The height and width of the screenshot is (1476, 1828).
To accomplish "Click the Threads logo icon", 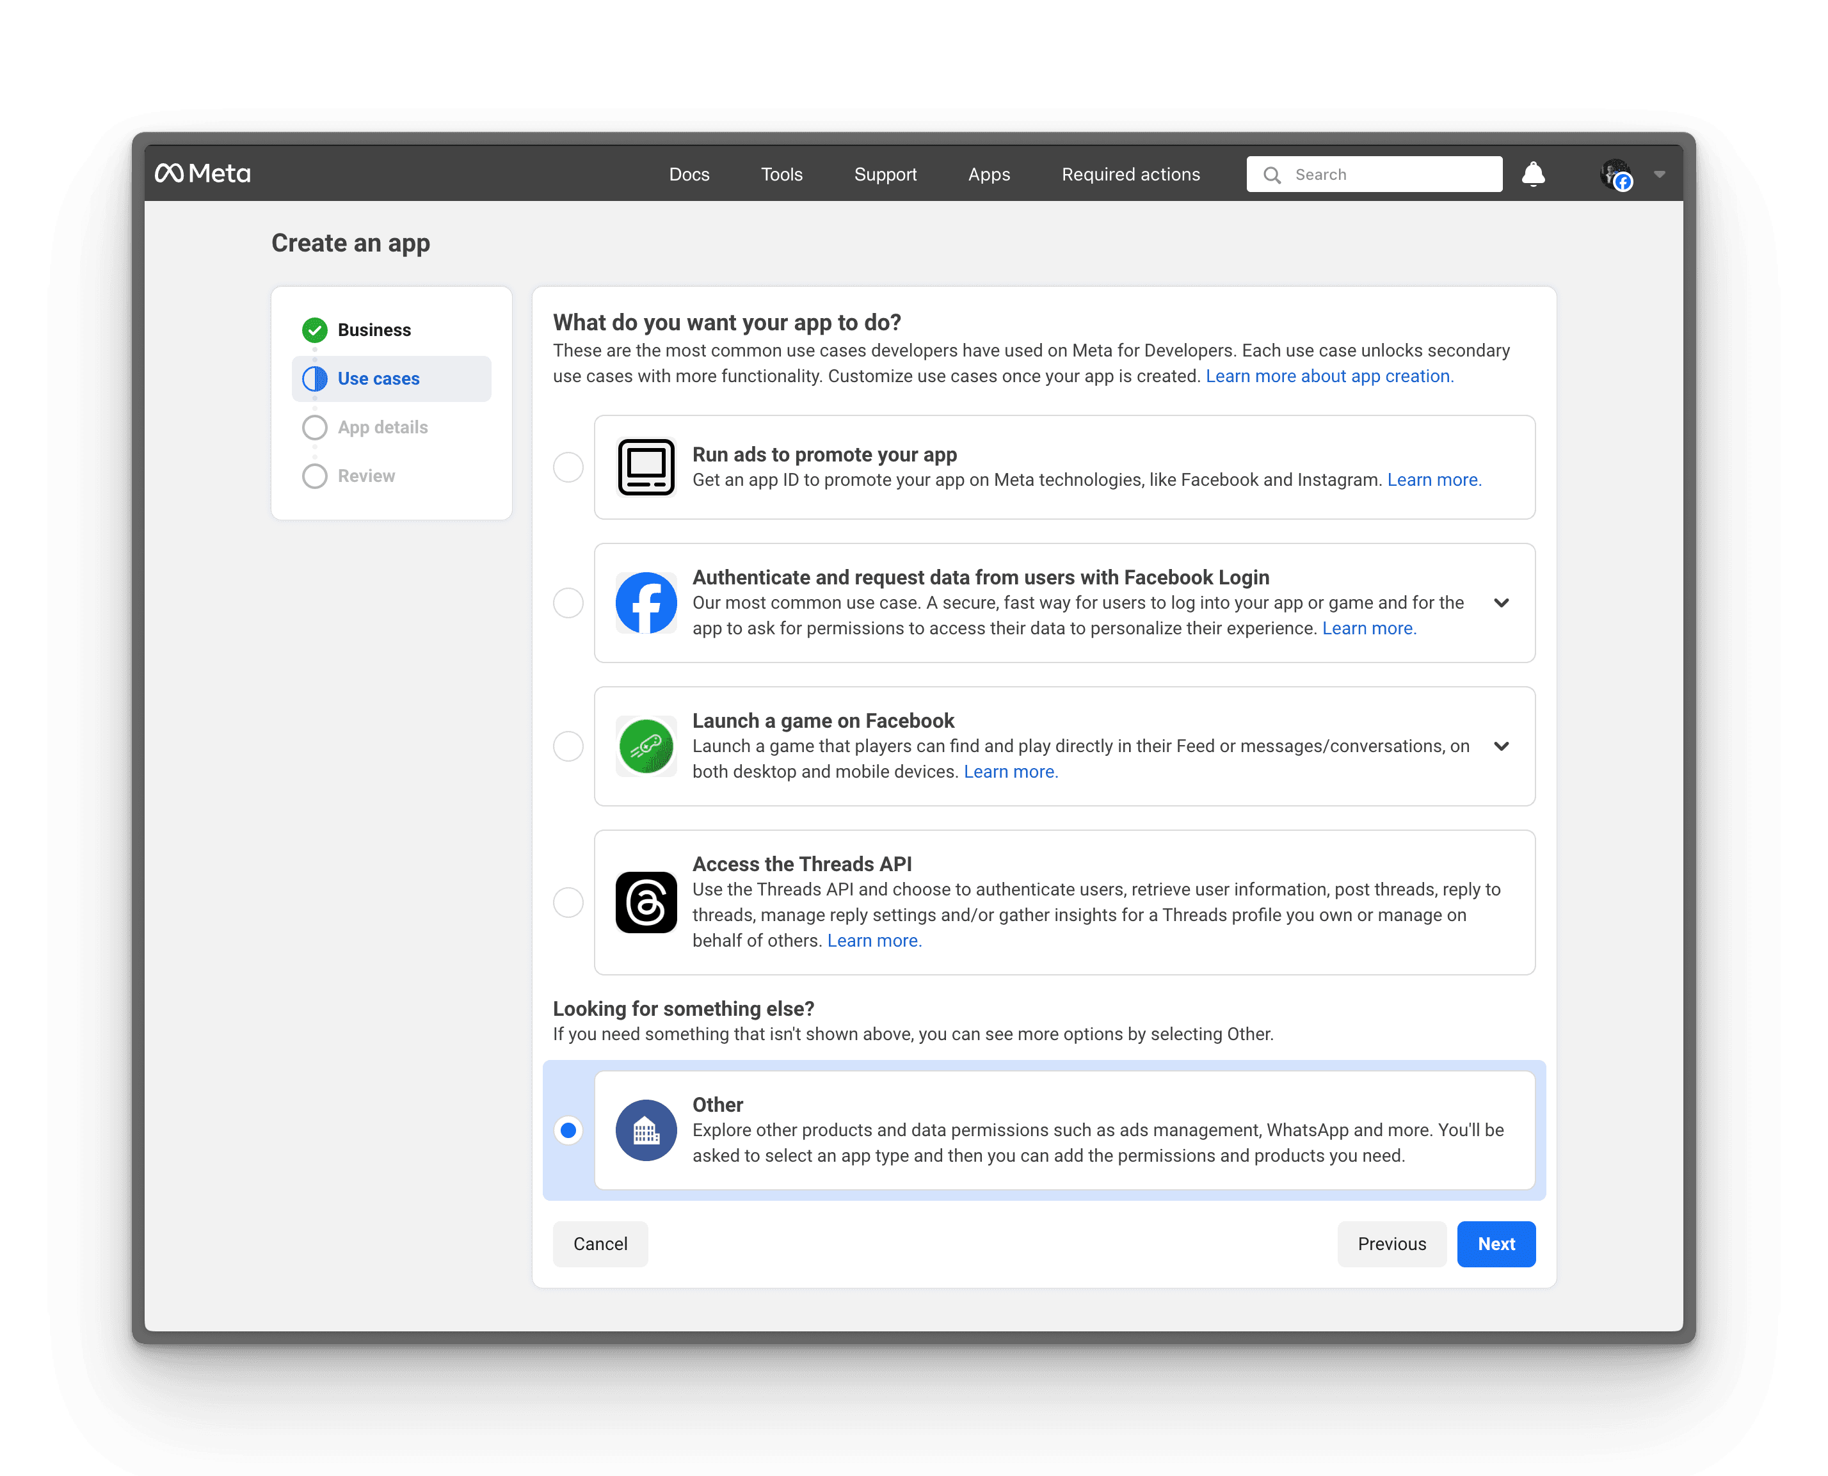I will pyautogui.click(x=646, y=902).
